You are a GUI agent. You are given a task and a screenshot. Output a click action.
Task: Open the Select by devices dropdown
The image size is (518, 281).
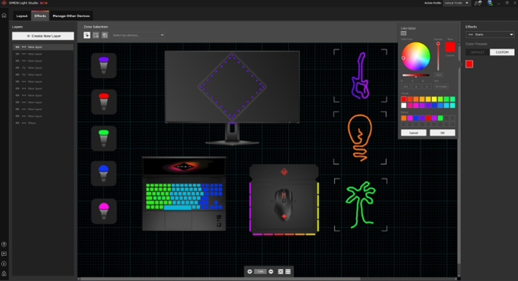[137, 35]
